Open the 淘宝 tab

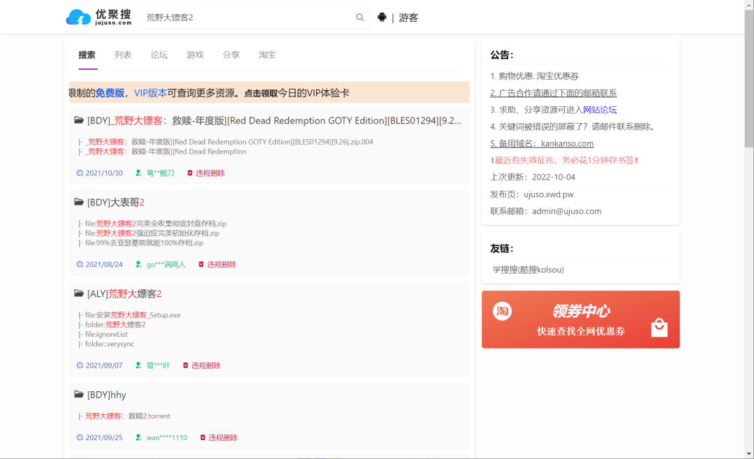[267, 55]
